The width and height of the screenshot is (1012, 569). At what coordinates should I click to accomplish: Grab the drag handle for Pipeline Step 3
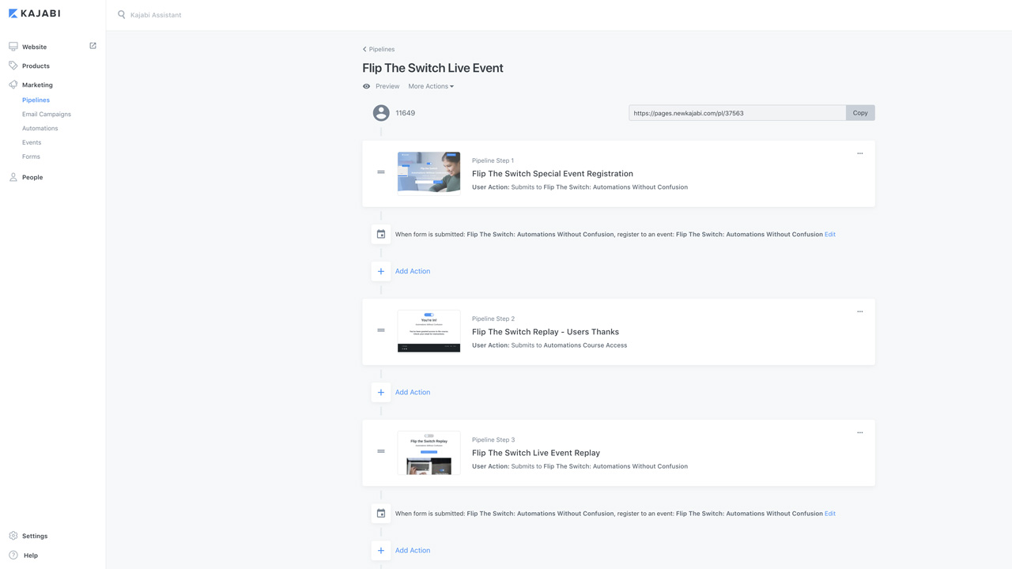click(x=381, y=451)
